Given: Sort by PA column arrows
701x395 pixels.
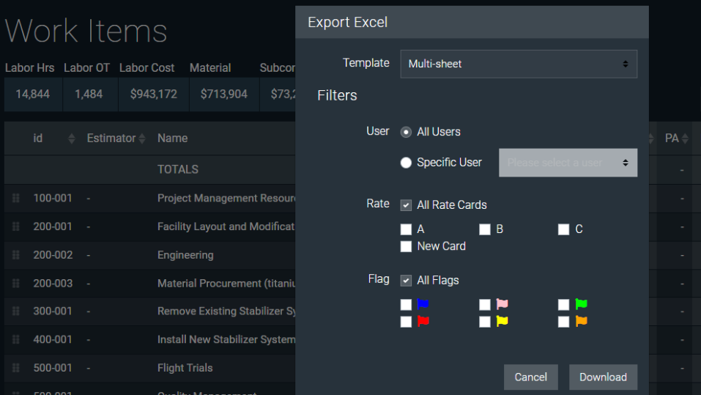Looking at the screenshot, I should click(x=685, y=139).
